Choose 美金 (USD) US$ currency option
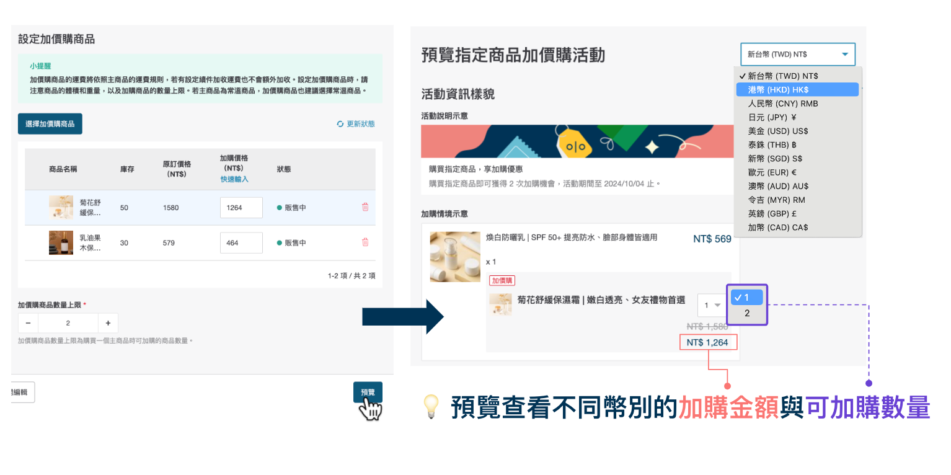 coord(777,131)
